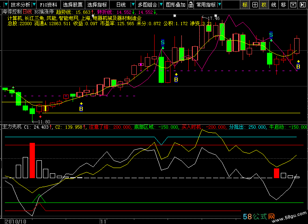Viewport: 308px width, 224px height.
Task: Click the 11 month marker on time axis
Action: [x=103, y=222]
